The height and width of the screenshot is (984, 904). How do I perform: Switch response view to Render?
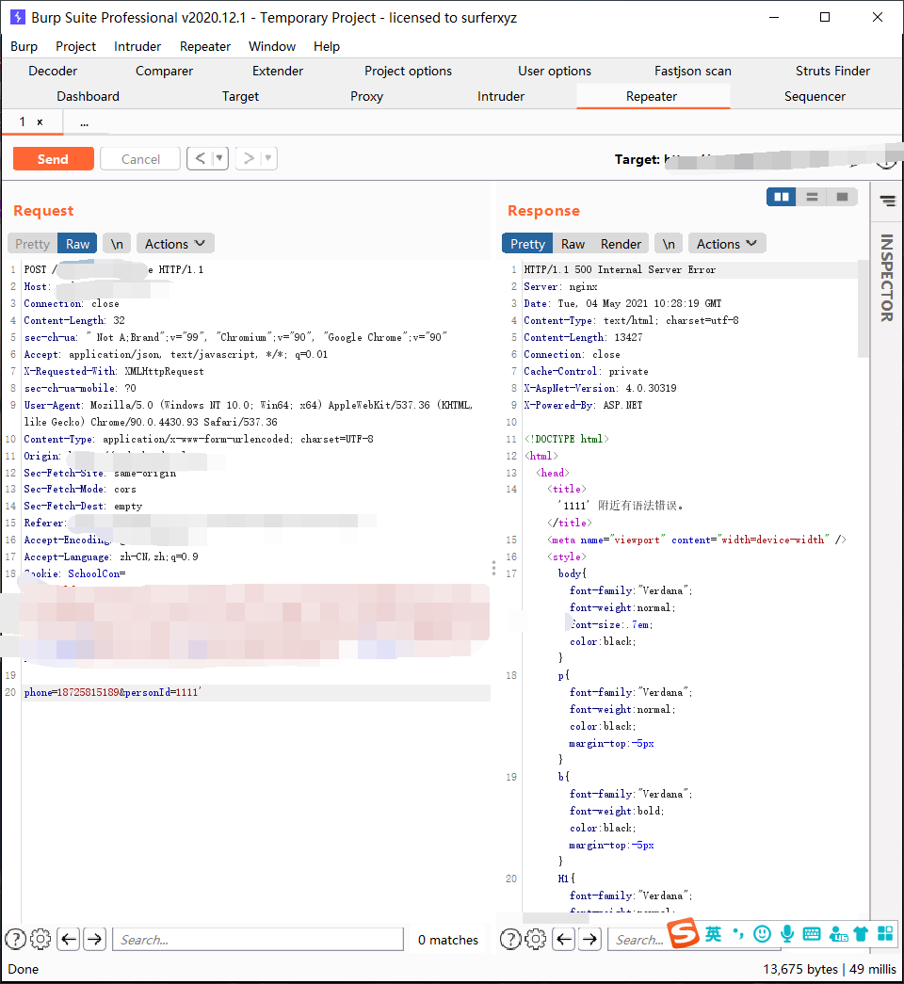(621, 244)
